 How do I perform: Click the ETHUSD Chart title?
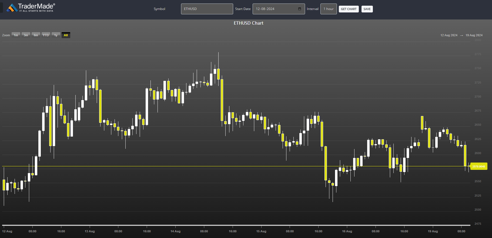click(x=248, y=23)
